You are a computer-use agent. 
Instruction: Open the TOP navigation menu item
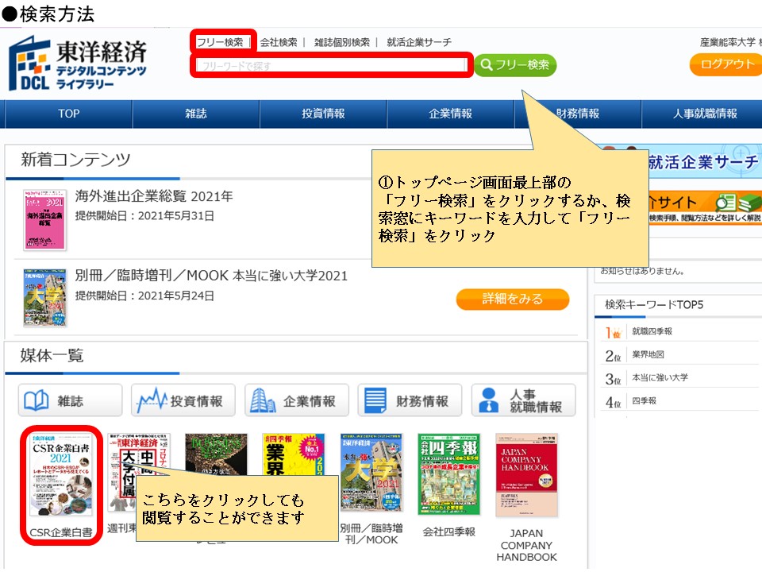pos(68,114)
